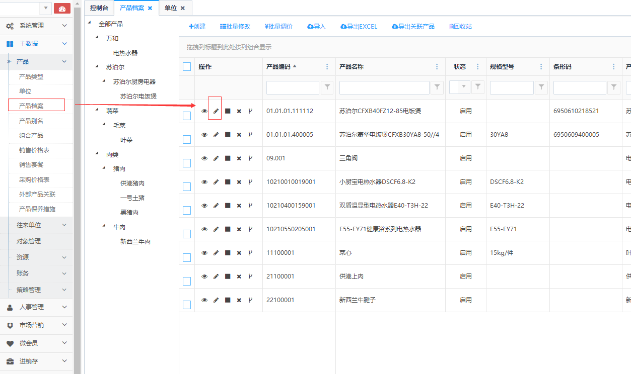The height and width of the screenshot is (374, 631).
Task: Click the 产品编码 filter input field
Action: (293, 87)
